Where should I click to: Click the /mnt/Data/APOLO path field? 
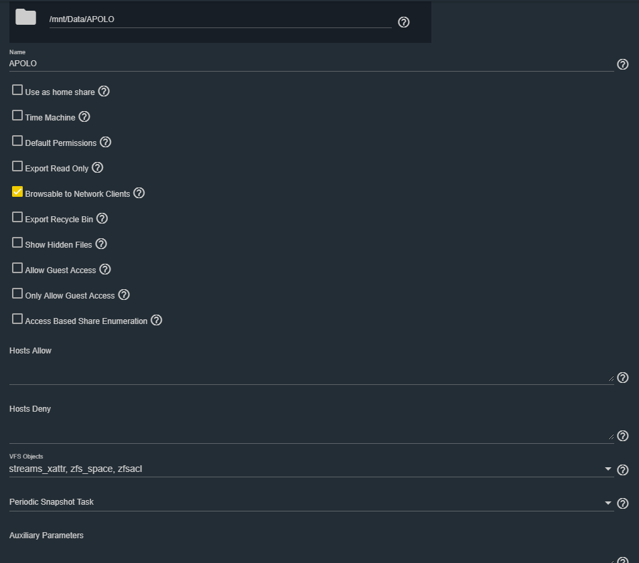click(220, 19)
